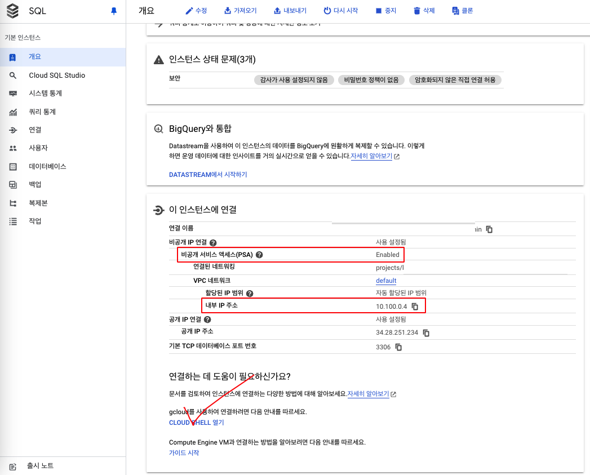Open 작업 sidebar item
590x475 pixels.
pyautogui.click(x=63, y=221)
